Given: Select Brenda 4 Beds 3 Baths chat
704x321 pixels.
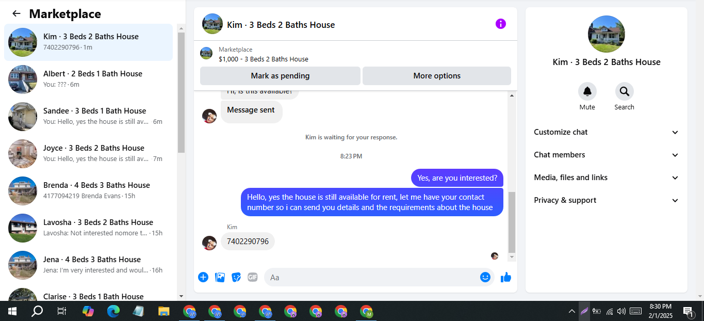Looking at the screenshot, I should pos(89,190).
